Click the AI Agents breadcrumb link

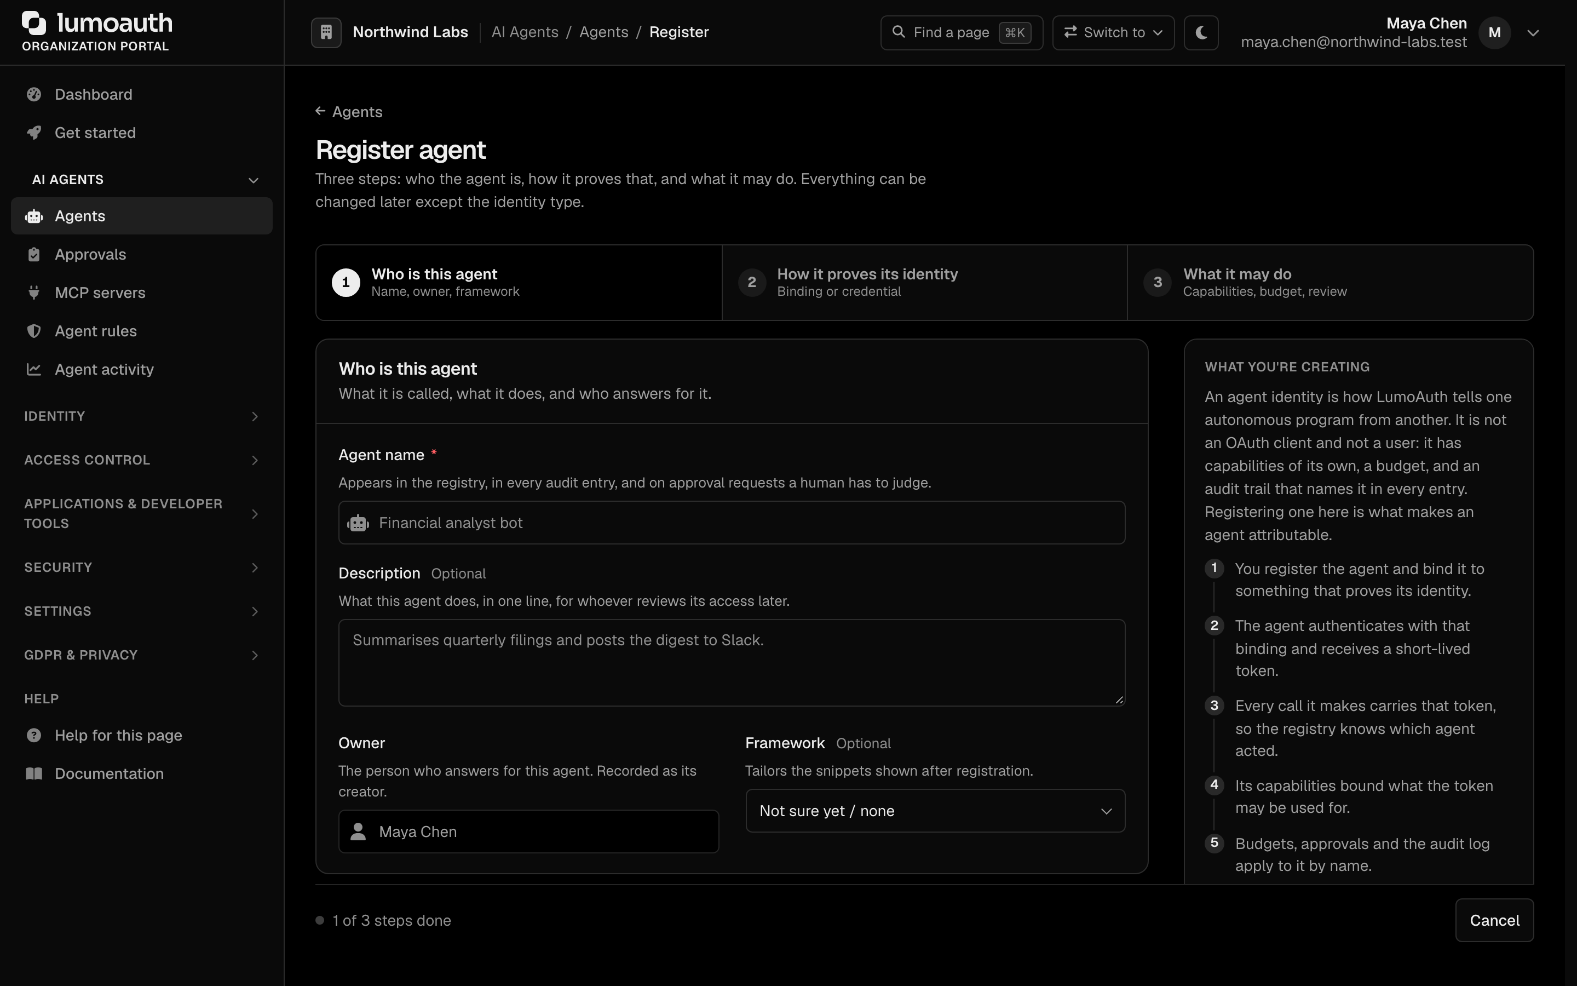point(525,32)
